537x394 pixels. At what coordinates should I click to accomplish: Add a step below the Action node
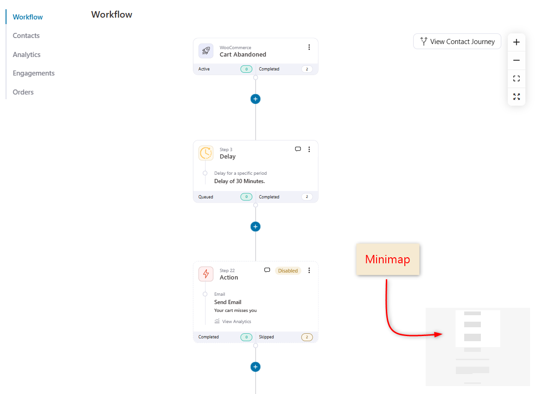click(x=256, y=367)
